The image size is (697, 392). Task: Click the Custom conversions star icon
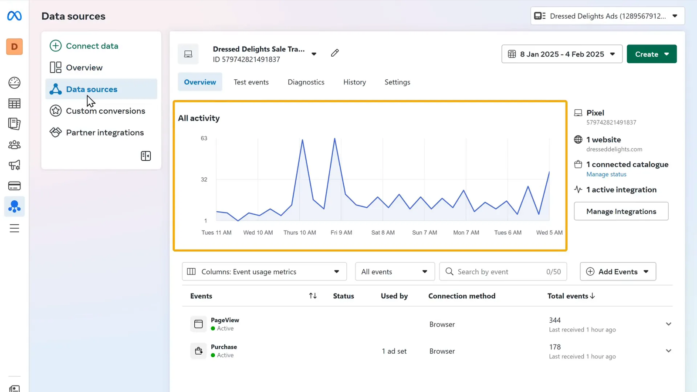(55, 111)
